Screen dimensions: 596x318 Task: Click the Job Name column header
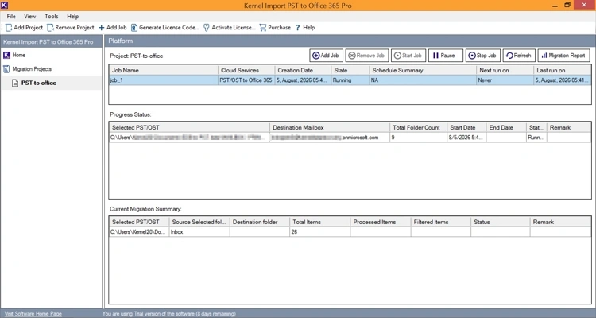coord(164,71)
